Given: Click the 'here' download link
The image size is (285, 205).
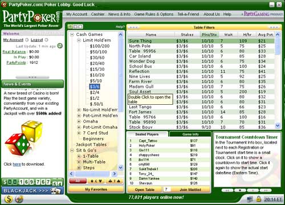Looking at the screenshot, I should [17, 164].
